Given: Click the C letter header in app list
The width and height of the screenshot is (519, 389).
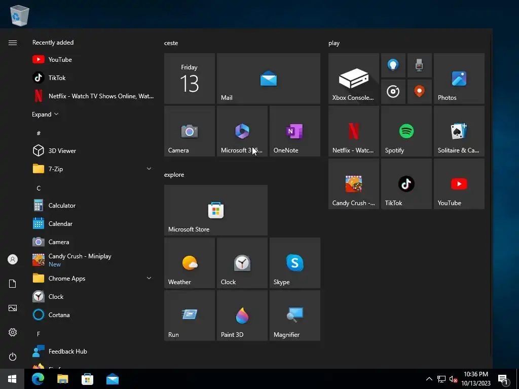Looking at the screenshot, I should (39, 188).
